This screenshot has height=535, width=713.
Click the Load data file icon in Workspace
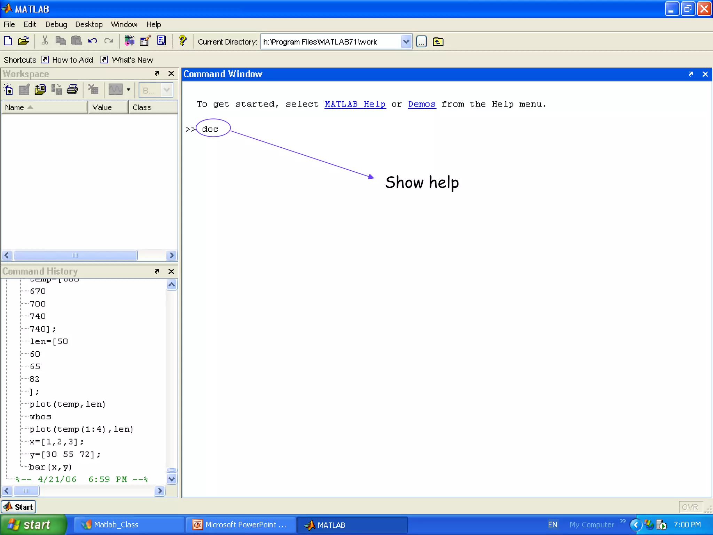[40, 90]
